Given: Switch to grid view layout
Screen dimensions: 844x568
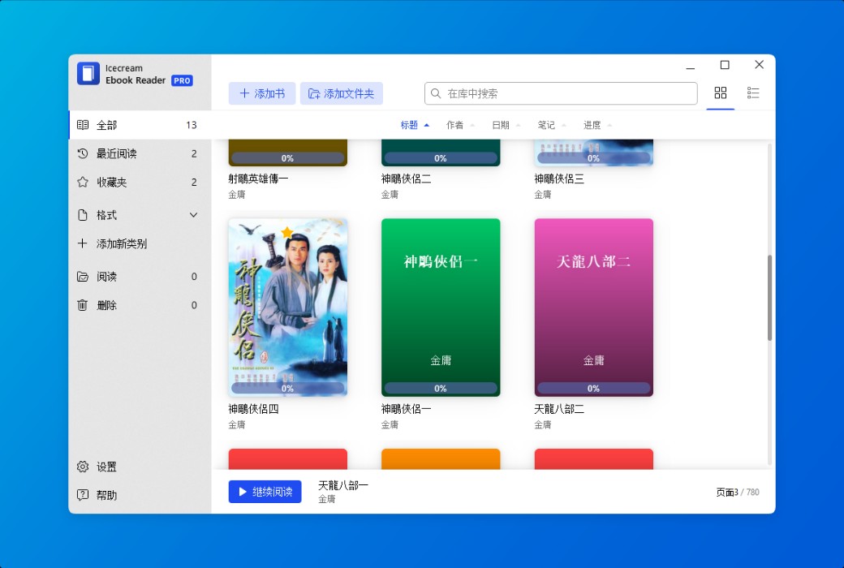Looking at the screenshot, I should tap(720, 93).
